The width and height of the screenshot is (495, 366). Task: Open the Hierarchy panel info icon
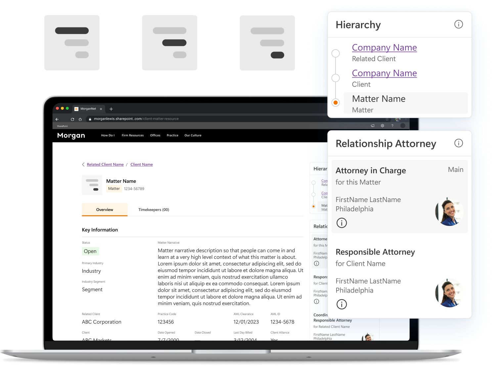pos(459,24)
